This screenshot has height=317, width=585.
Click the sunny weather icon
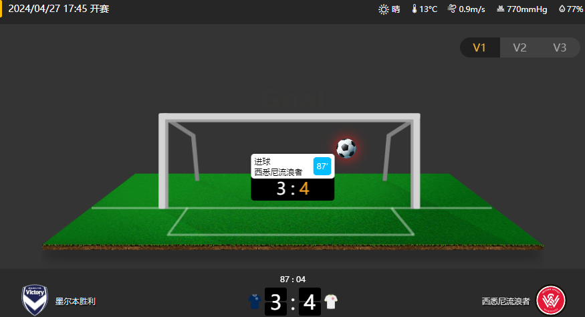(x=384, y=9)
